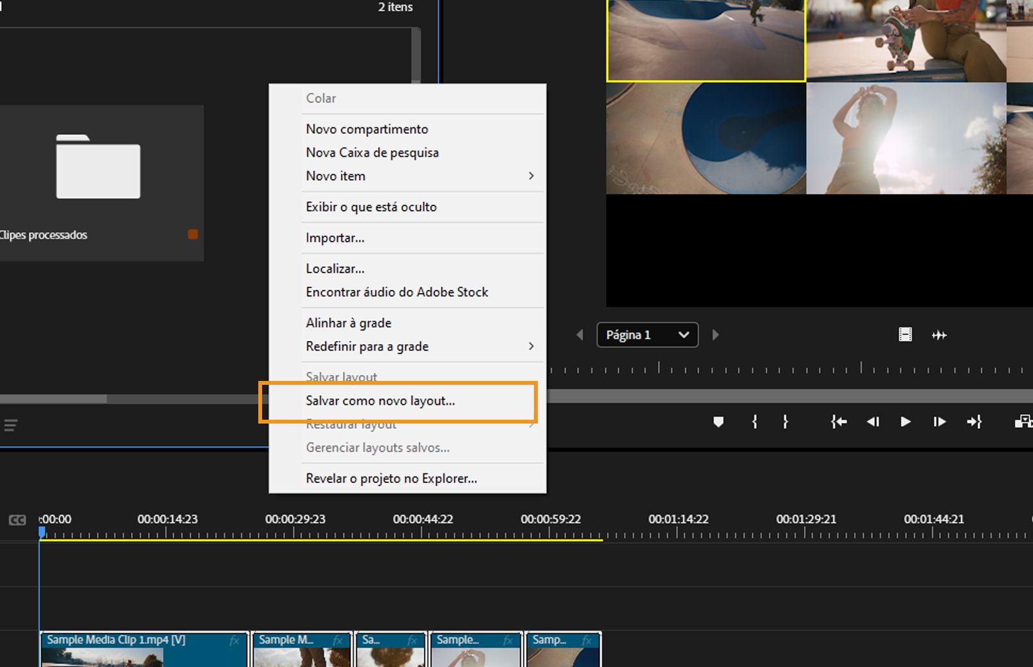Select the Mark Out icon
The height and width of the screenshot is (667, 1033).
(786, 422)
